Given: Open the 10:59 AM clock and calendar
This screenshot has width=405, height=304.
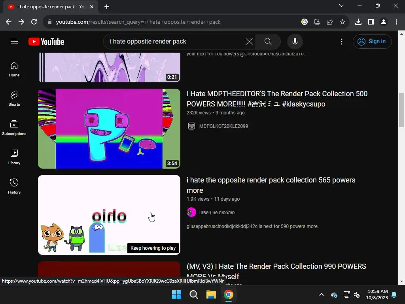Looking at the screenshot, I should (377, 294).
